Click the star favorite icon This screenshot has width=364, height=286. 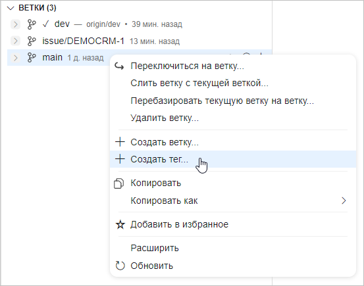120,225
